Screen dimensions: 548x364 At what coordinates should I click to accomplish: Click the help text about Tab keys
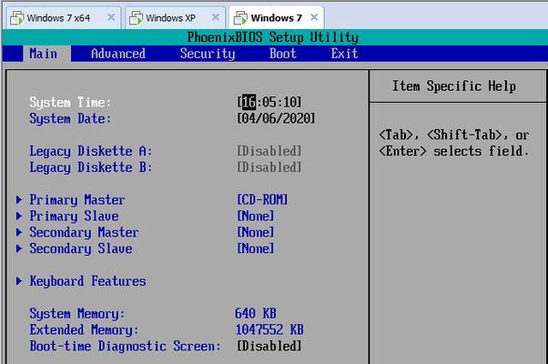pyautogui.click(x=454, y=143)
